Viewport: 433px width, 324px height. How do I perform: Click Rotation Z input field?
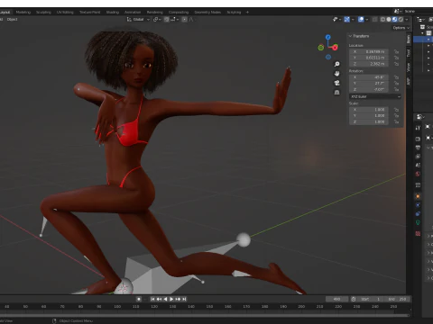(x=369, y=89)
